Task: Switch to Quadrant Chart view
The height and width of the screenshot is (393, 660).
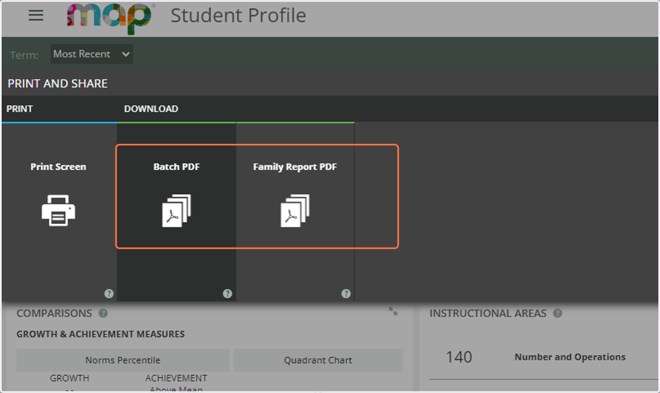Action: tap(318, 360)
